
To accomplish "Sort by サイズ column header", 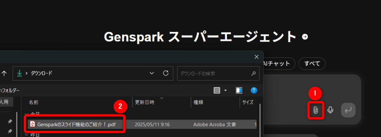I will tap(247, 102).
